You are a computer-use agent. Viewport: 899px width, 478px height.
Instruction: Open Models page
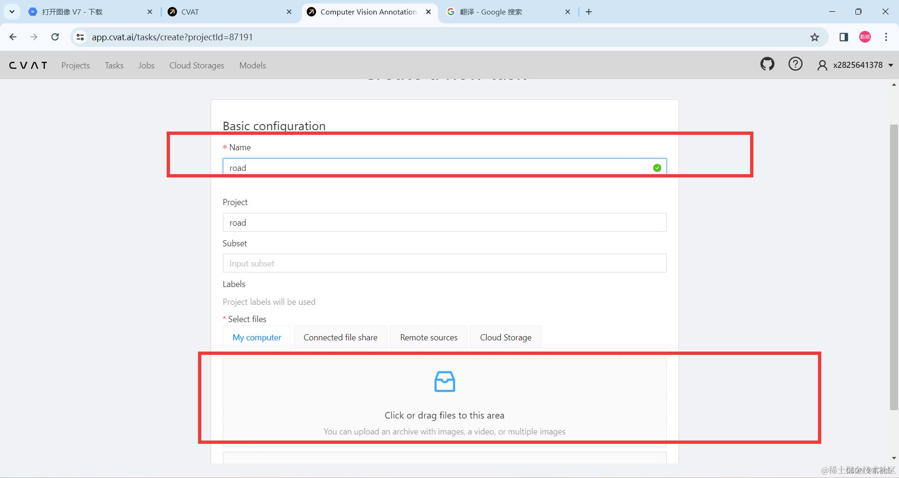click(x=252, y=66)
